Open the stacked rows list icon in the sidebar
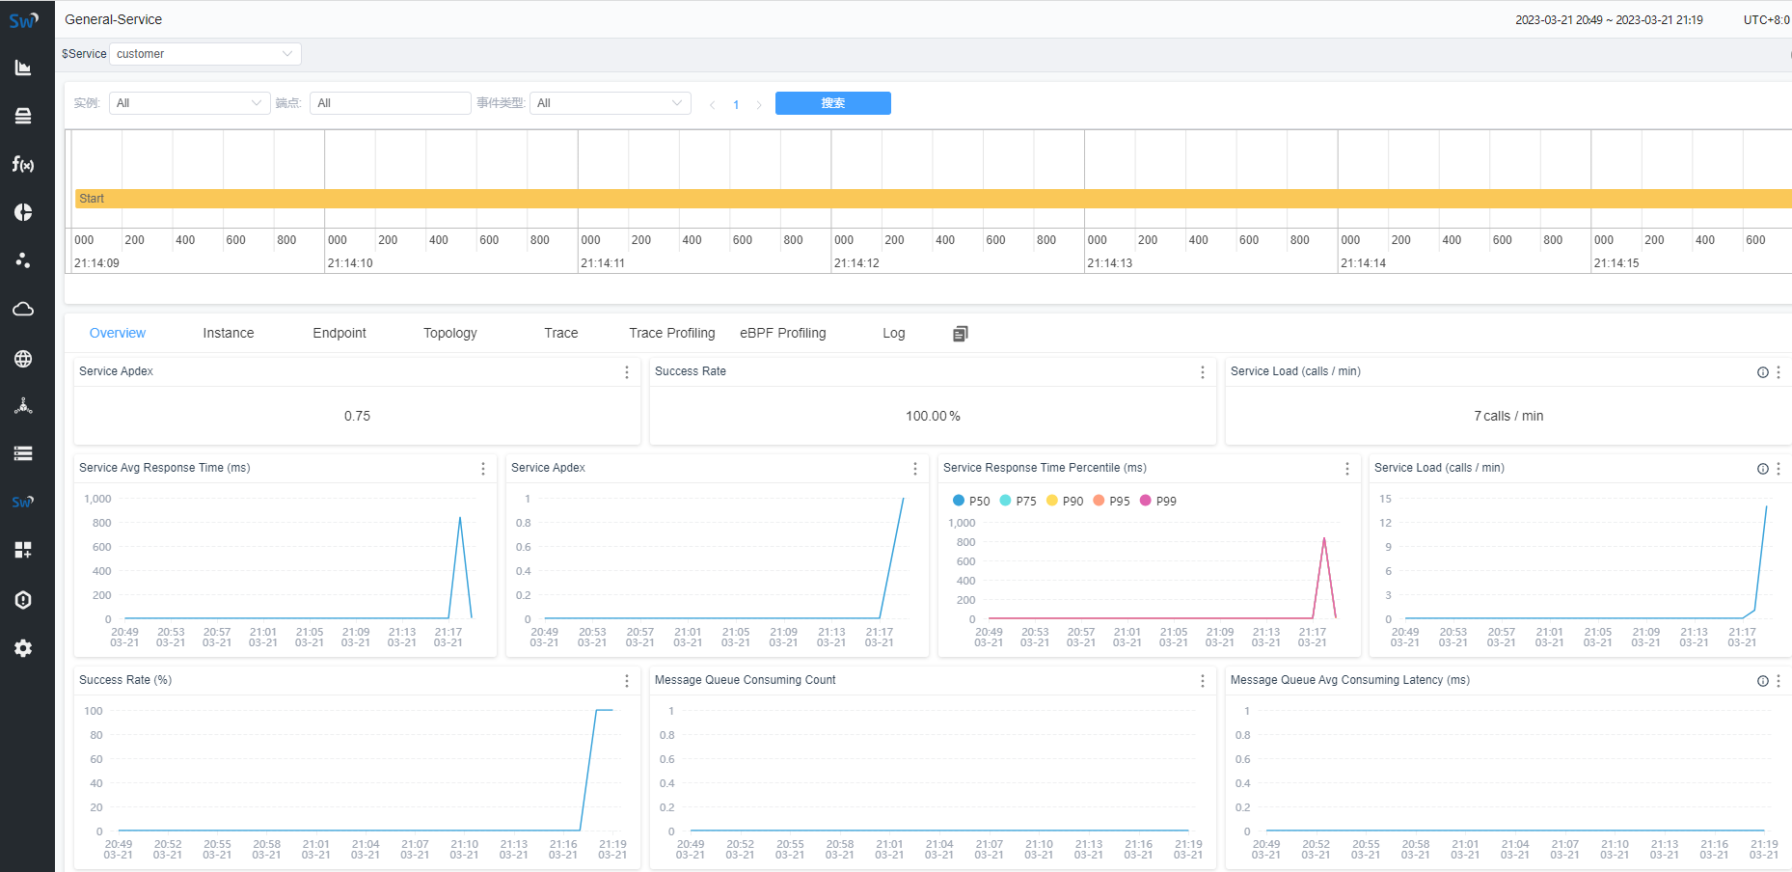 [x=23, y=453]
